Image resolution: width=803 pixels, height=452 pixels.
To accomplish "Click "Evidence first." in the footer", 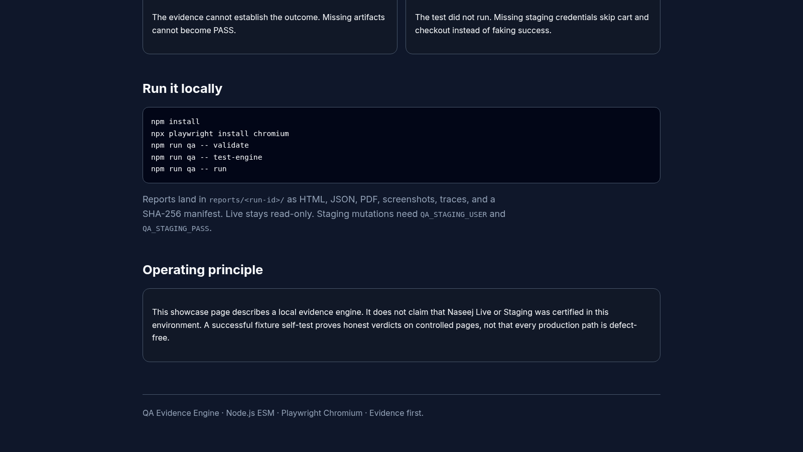I will tap(396, 413).
